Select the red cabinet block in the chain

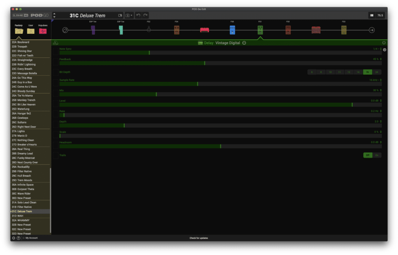click(x=316, y=30)
